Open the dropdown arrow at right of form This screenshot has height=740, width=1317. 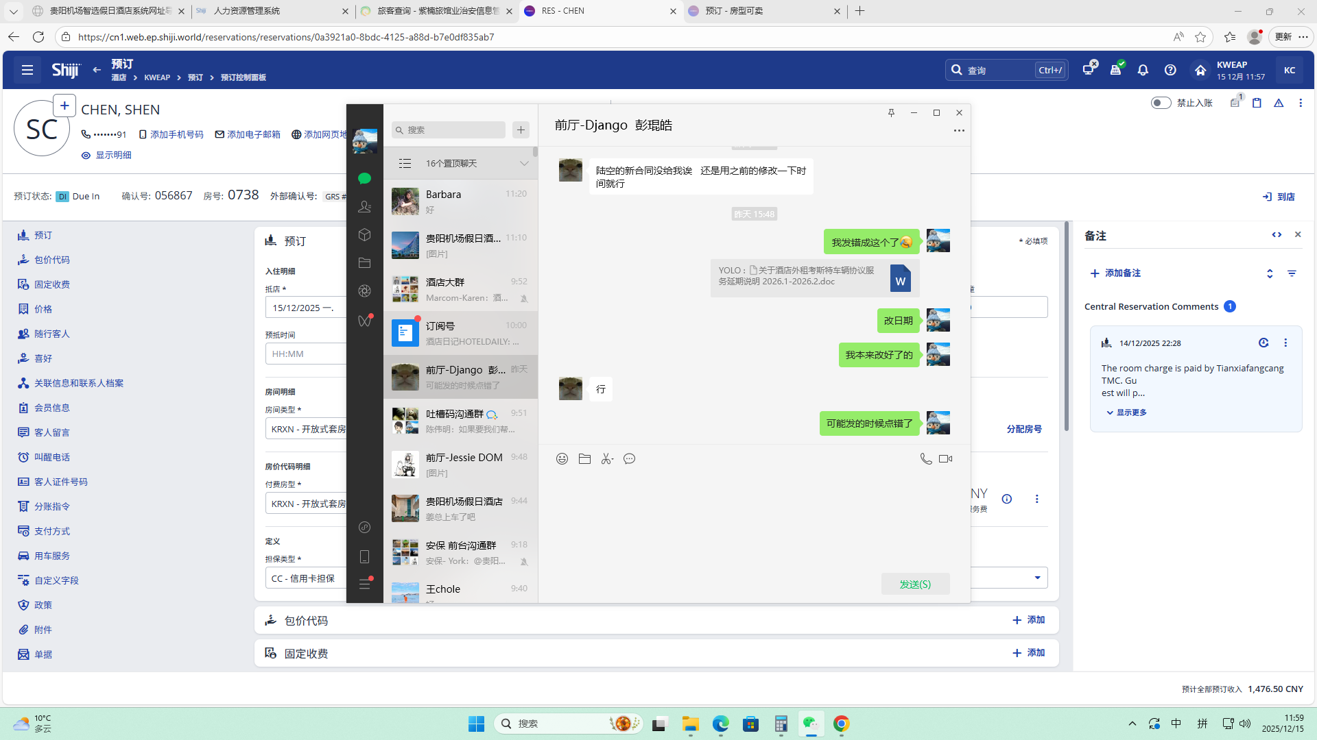point(1037,578)
